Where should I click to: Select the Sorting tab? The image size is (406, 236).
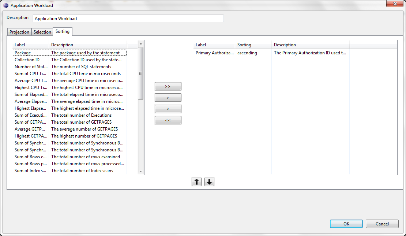(x=63, y=32)
